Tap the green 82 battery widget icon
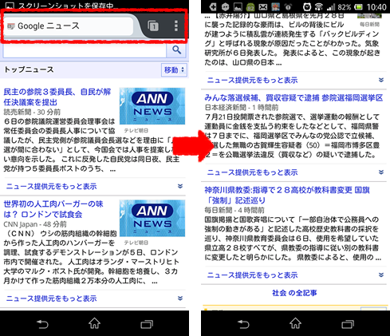Image resolution: width=390 pixels, height=336 pixels. click(250, 7)
